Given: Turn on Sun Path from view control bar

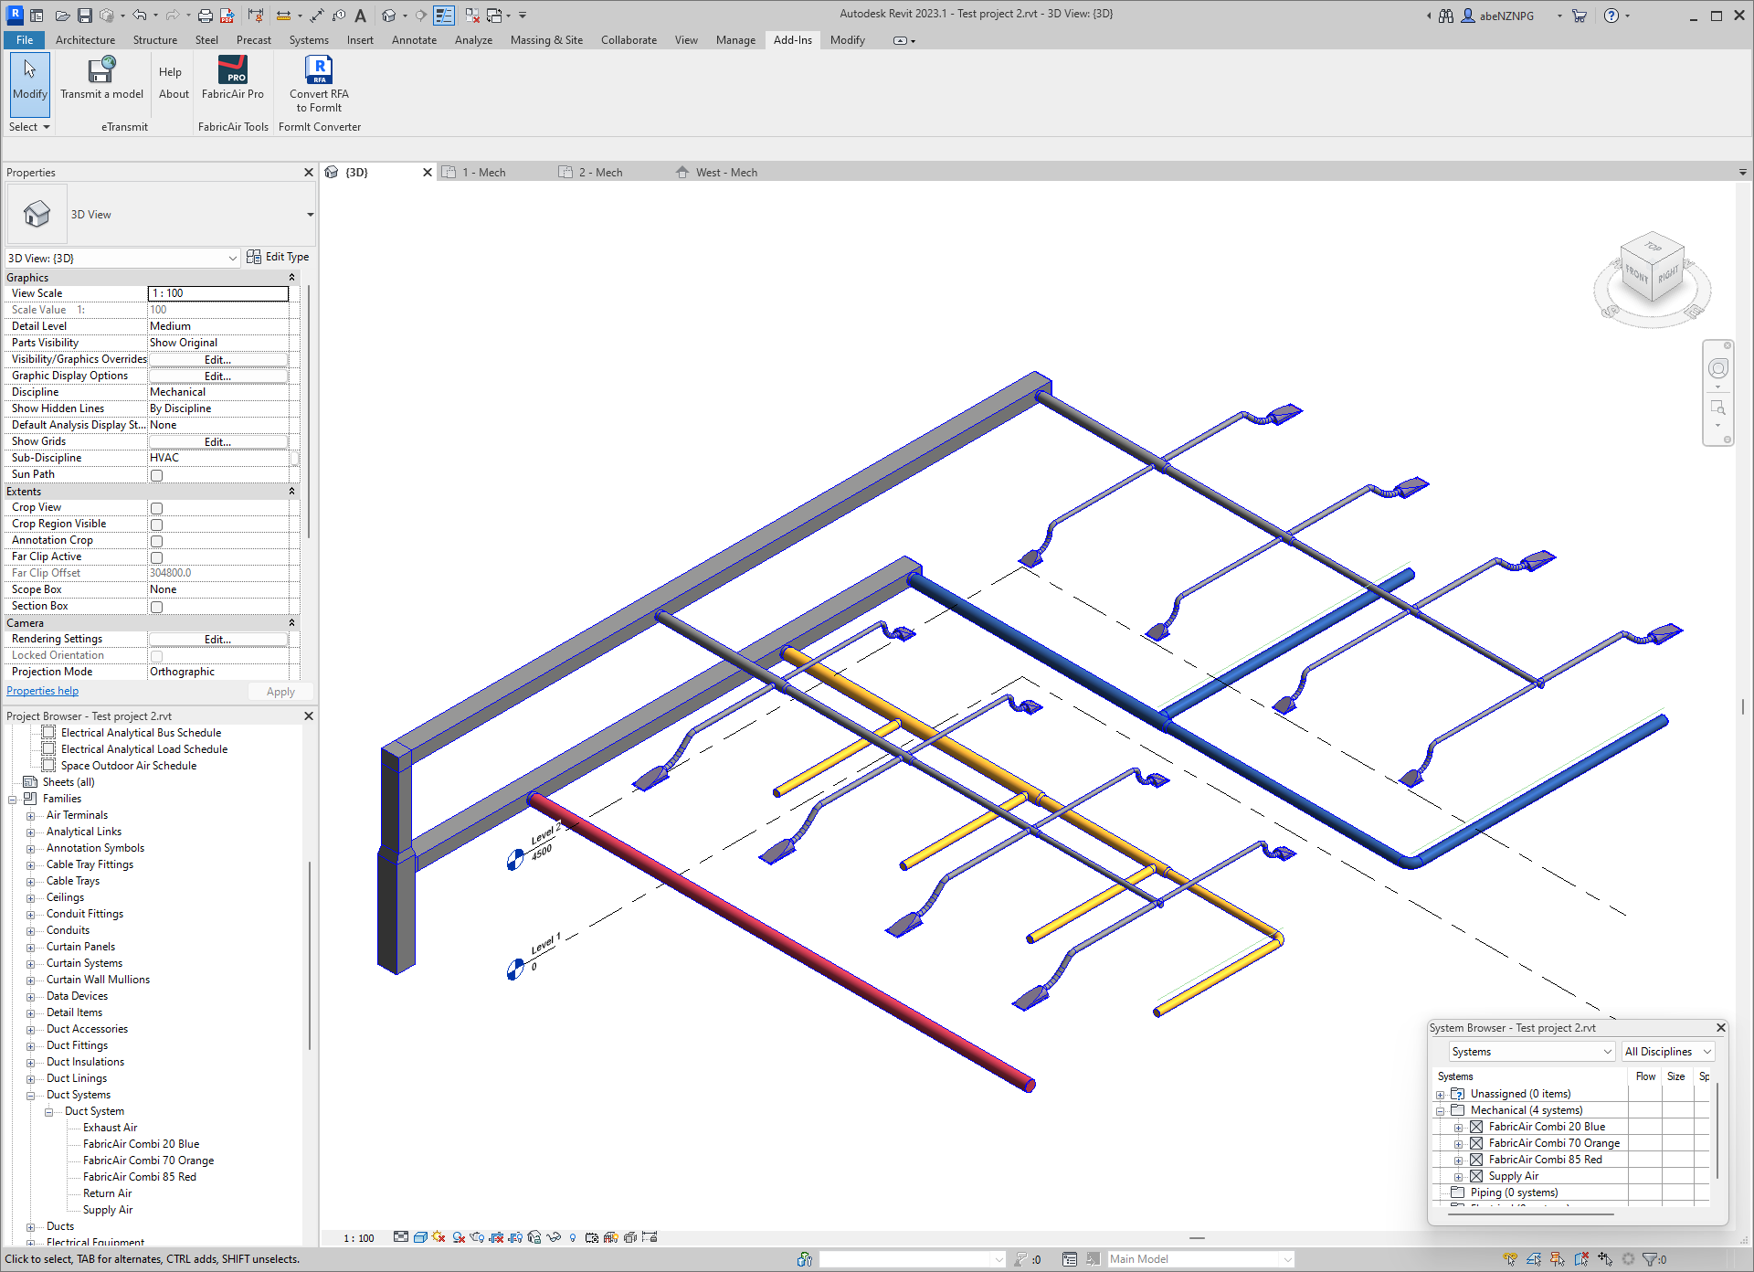Looking at the screenshot, I should pos(439,1238).
